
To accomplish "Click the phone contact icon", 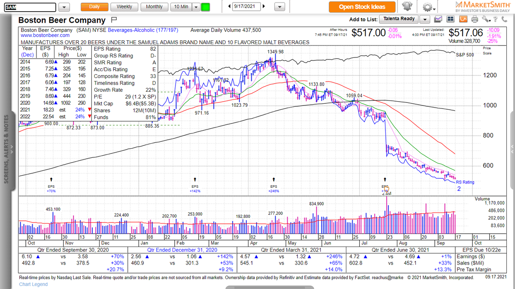I will coord(503,19).
